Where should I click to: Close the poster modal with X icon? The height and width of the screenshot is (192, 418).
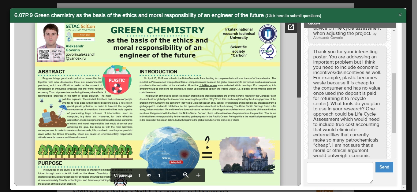click(400, 15)
